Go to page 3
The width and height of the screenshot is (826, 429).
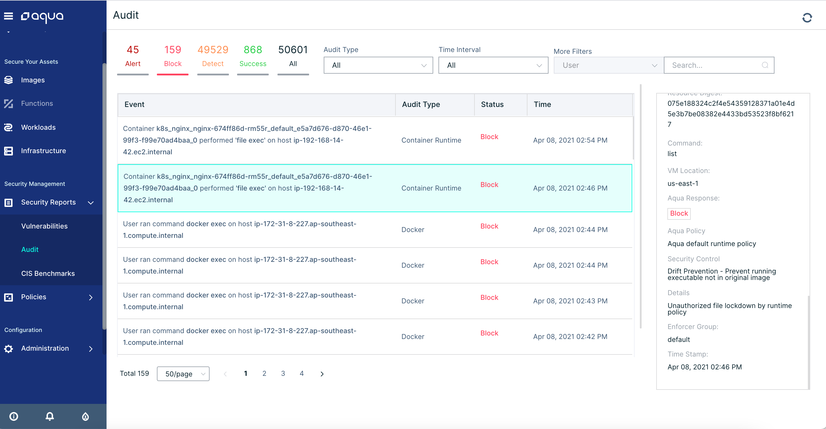pos(283,373)
